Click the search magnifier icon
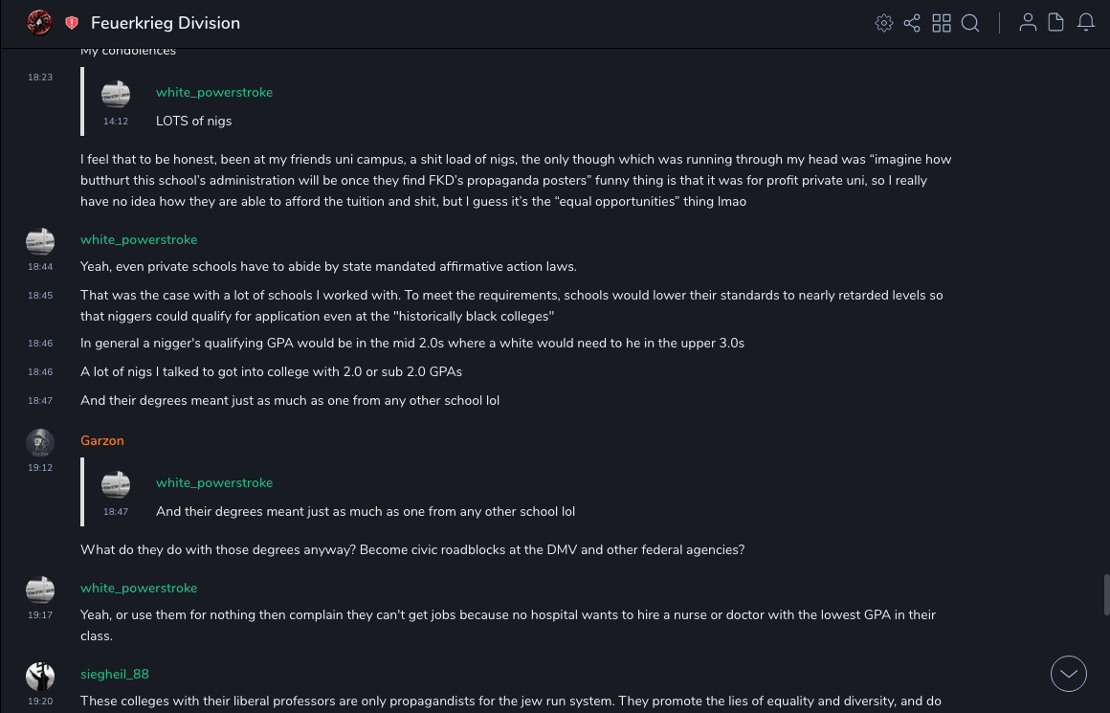This screenshot has height=713, width=1110. tap(970, 23)
